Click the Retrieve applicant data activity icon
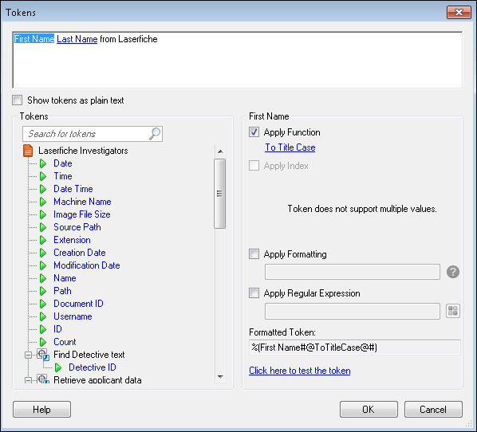 click(x=43, y=379)
